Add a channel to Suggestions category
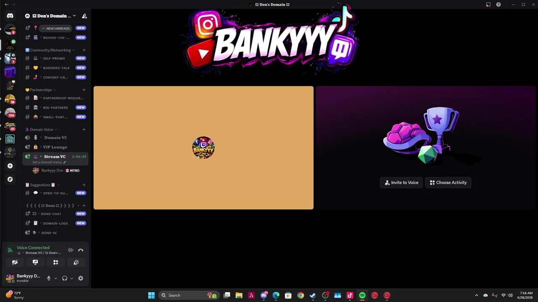Image resolution: width=538 pixels, height=302 pixels. 84,185
